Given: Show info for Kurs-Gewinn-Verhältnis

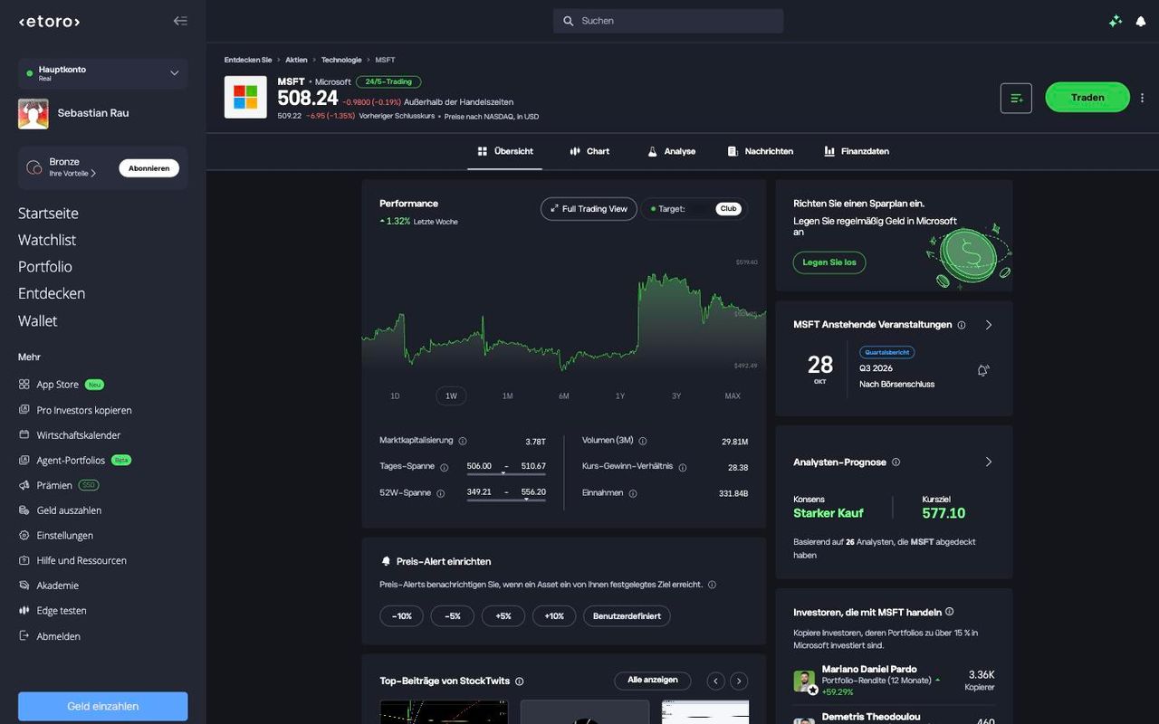Looking at the screenshot, I should point(682,468).
